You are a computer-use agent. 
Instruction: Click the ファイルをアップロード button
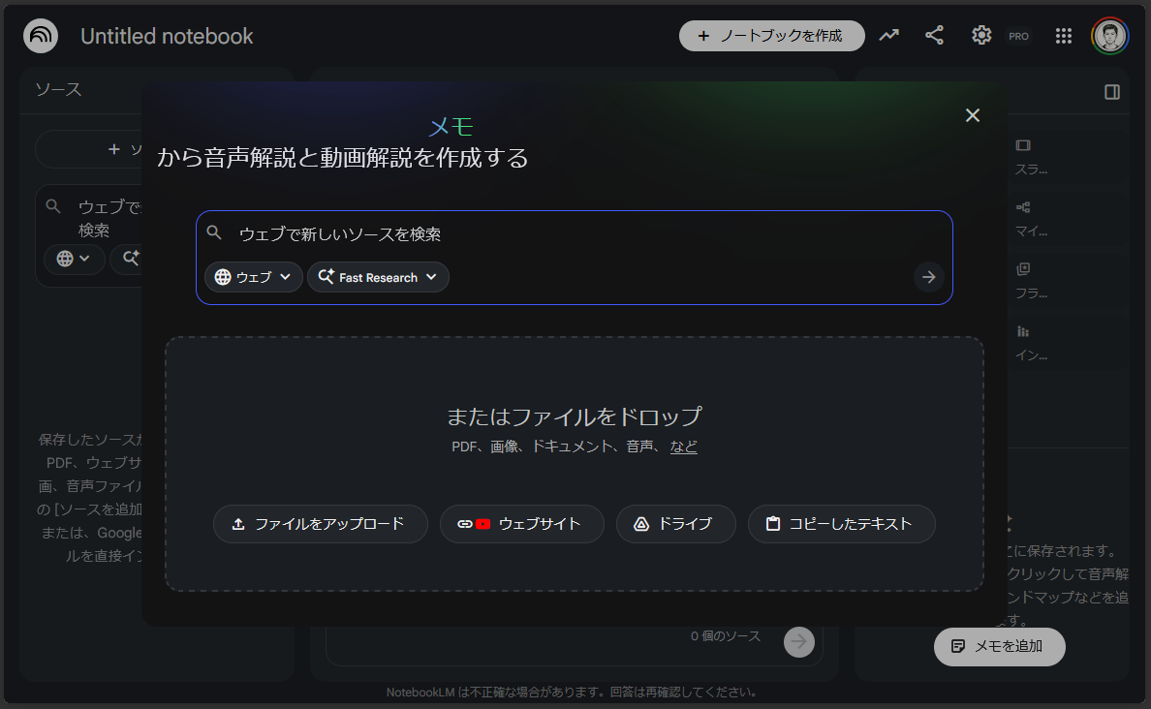tap(320, 523)
